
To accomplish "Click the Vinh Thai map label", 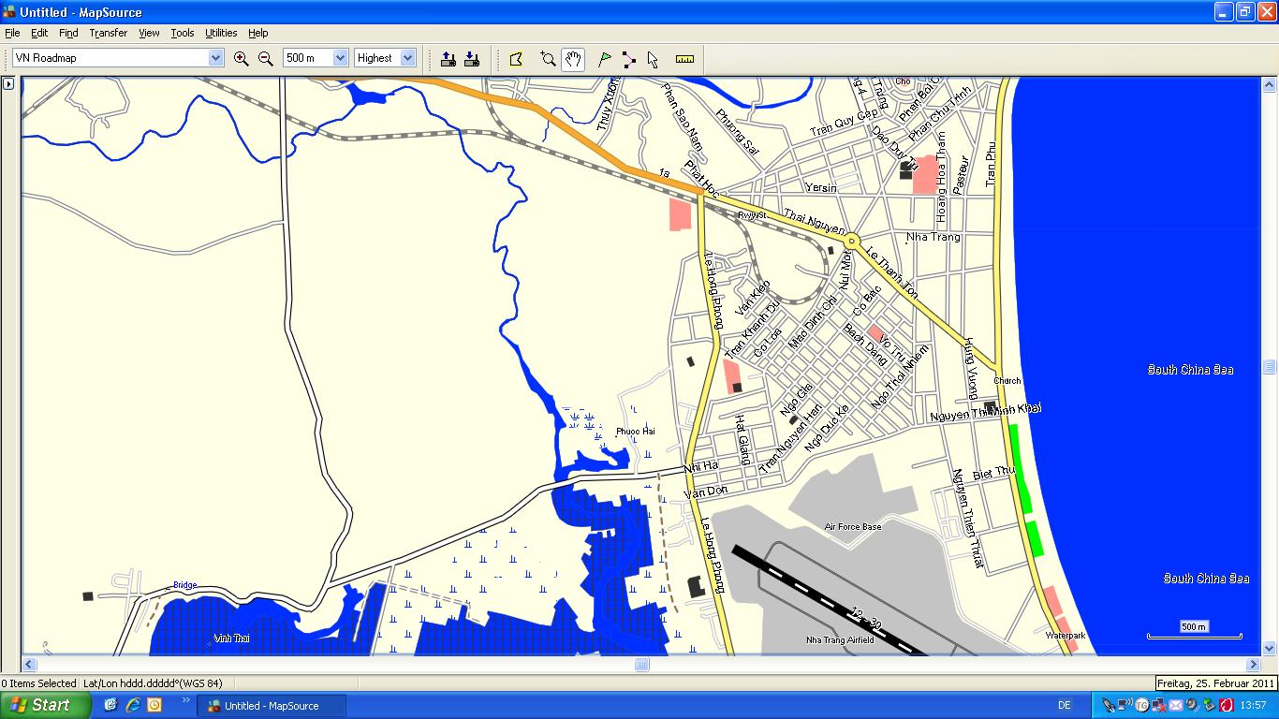I will point(231,638).
